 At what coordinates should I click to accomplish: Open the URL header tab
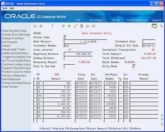pyautogui.click(x=78, y=20)
